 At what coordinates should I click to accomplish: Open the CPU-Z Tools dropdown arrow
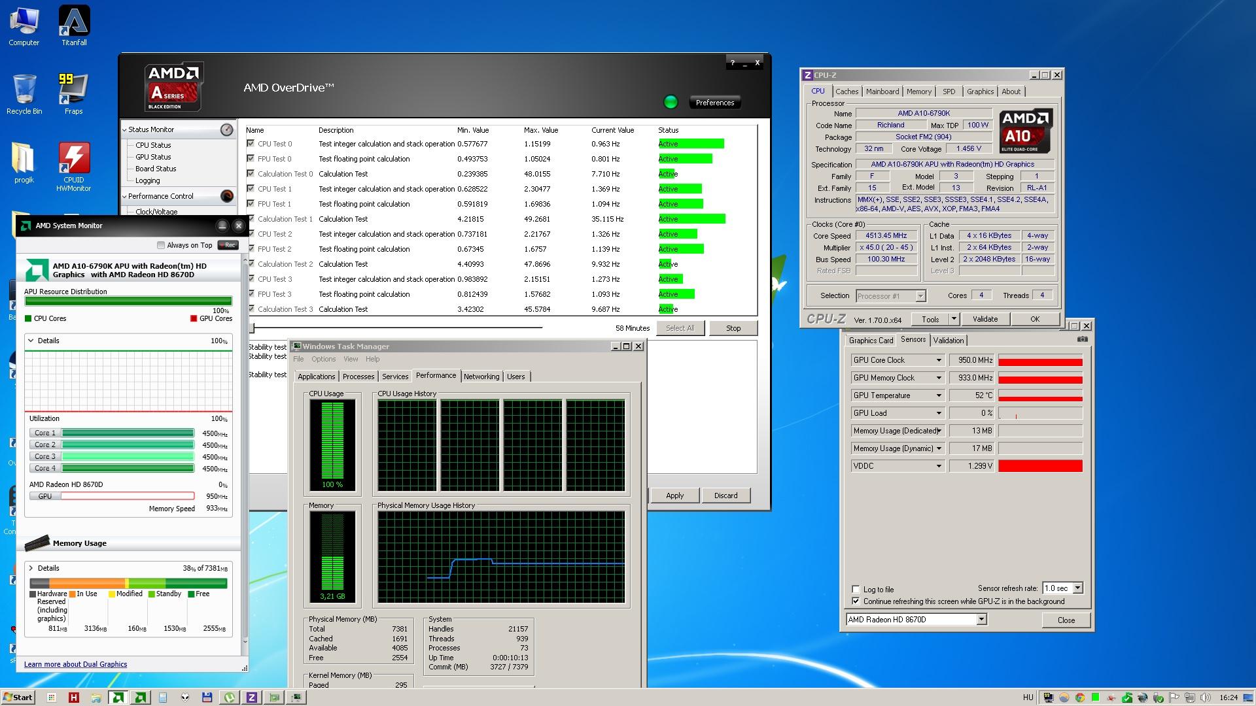(954, 319)
